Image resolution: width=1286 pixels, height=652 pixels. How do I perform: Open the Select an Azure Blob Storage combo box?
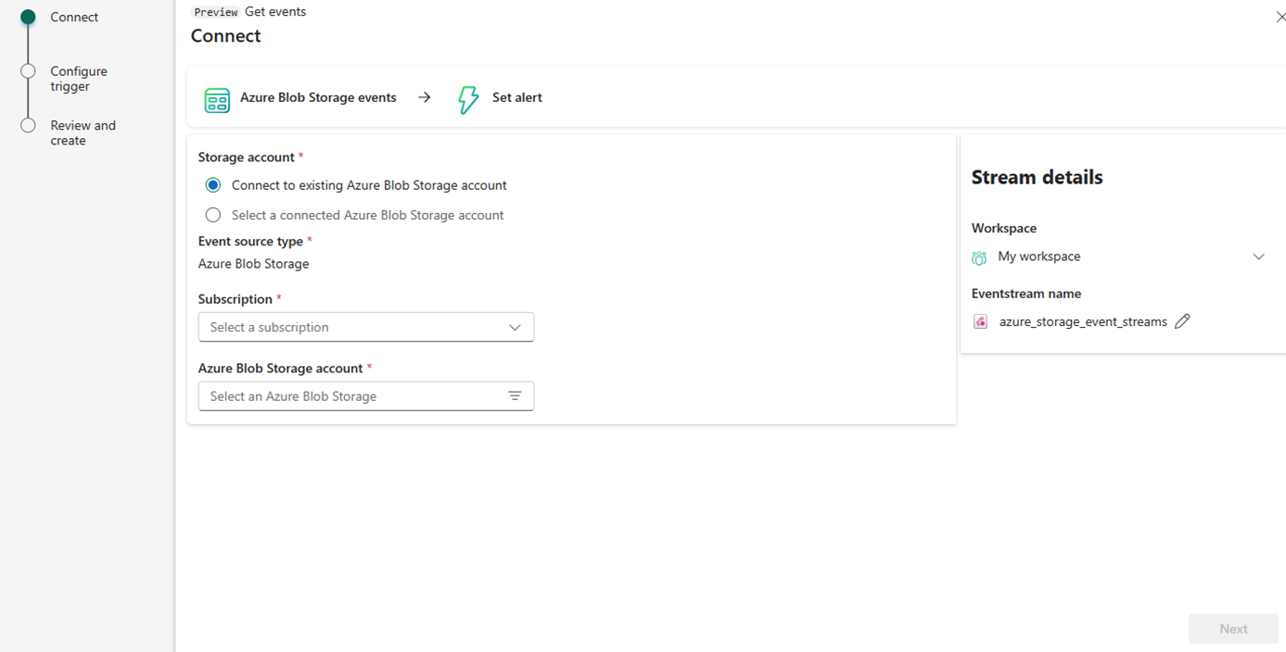click(366, 396)
